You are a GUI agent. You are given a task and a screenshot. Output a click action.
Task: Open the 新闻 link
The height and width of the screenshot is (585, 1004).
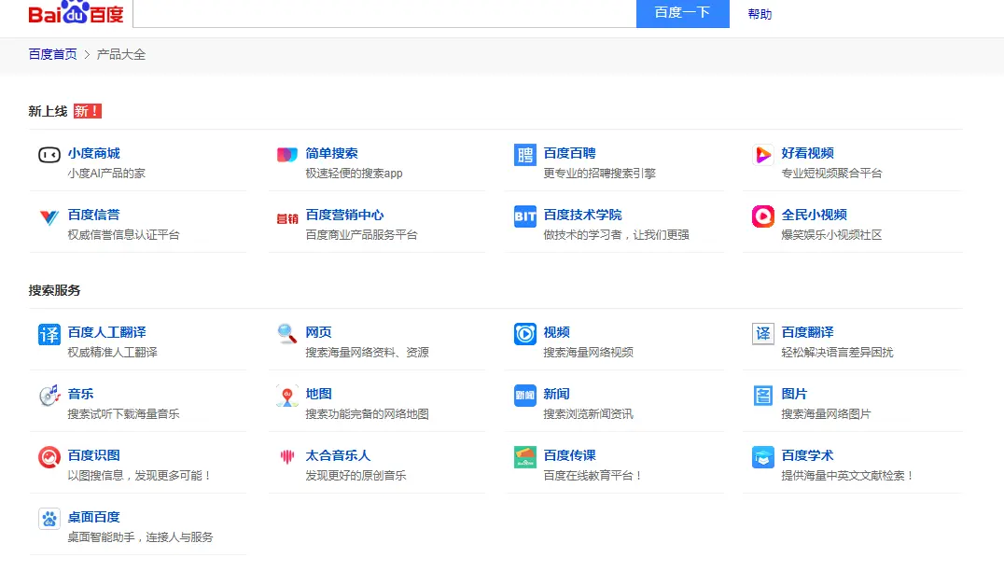pos(556,394)
